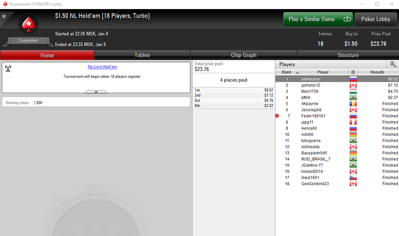Open the Structure tab
This screenshot has height=236, width=399.
(348, 55)
